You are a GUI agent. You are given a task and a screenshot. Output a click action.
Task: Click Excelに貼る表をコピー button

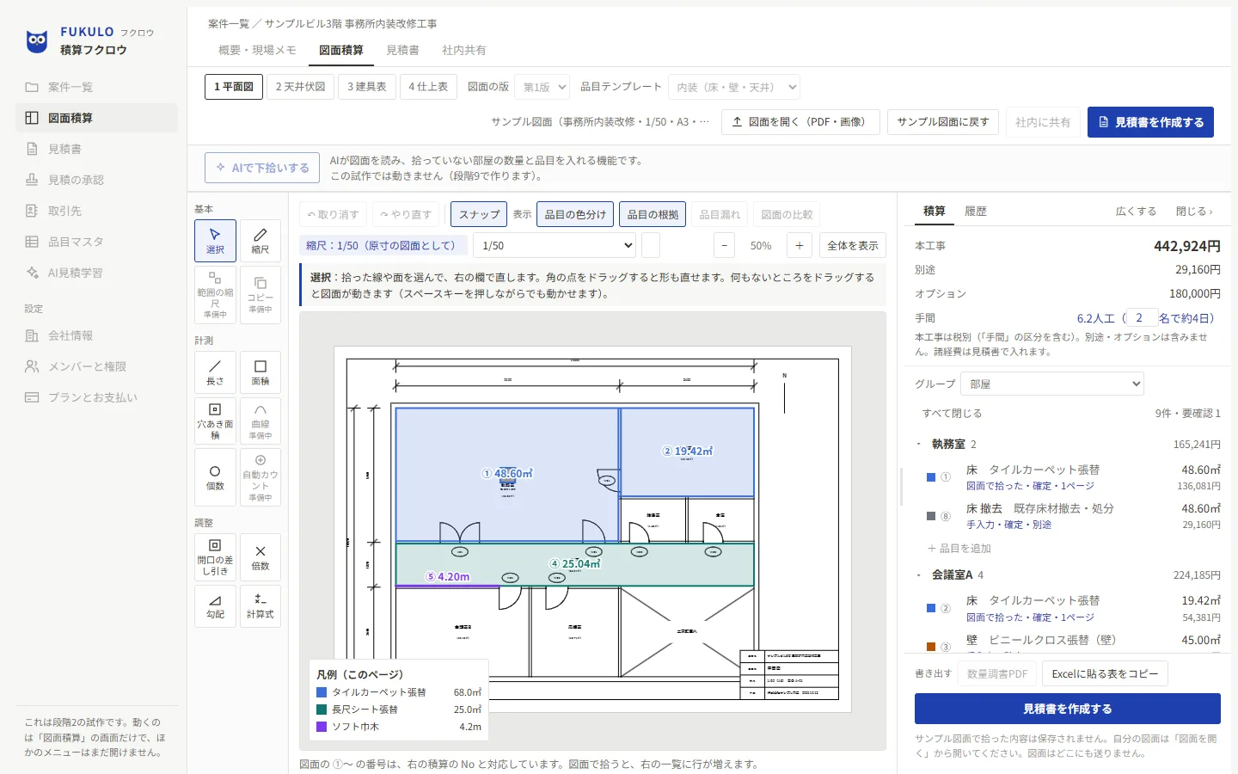point(1105,673)
